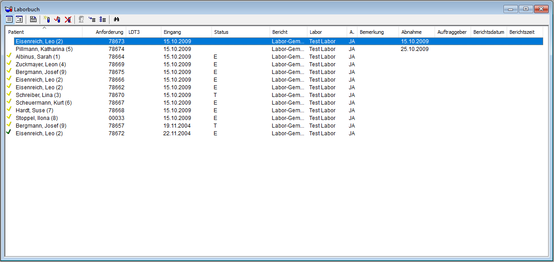Sort by the Eingang column header

[x=186, y=32]
